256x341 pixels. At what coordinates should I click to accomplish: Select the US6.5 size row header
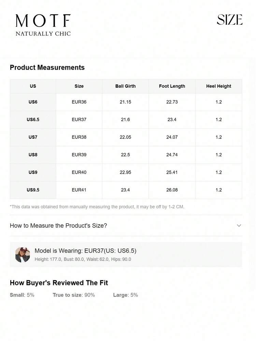coord(33,119)
